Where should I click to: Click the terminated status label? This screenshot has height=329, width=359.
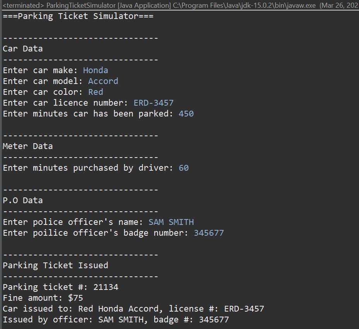click(22, 5)
